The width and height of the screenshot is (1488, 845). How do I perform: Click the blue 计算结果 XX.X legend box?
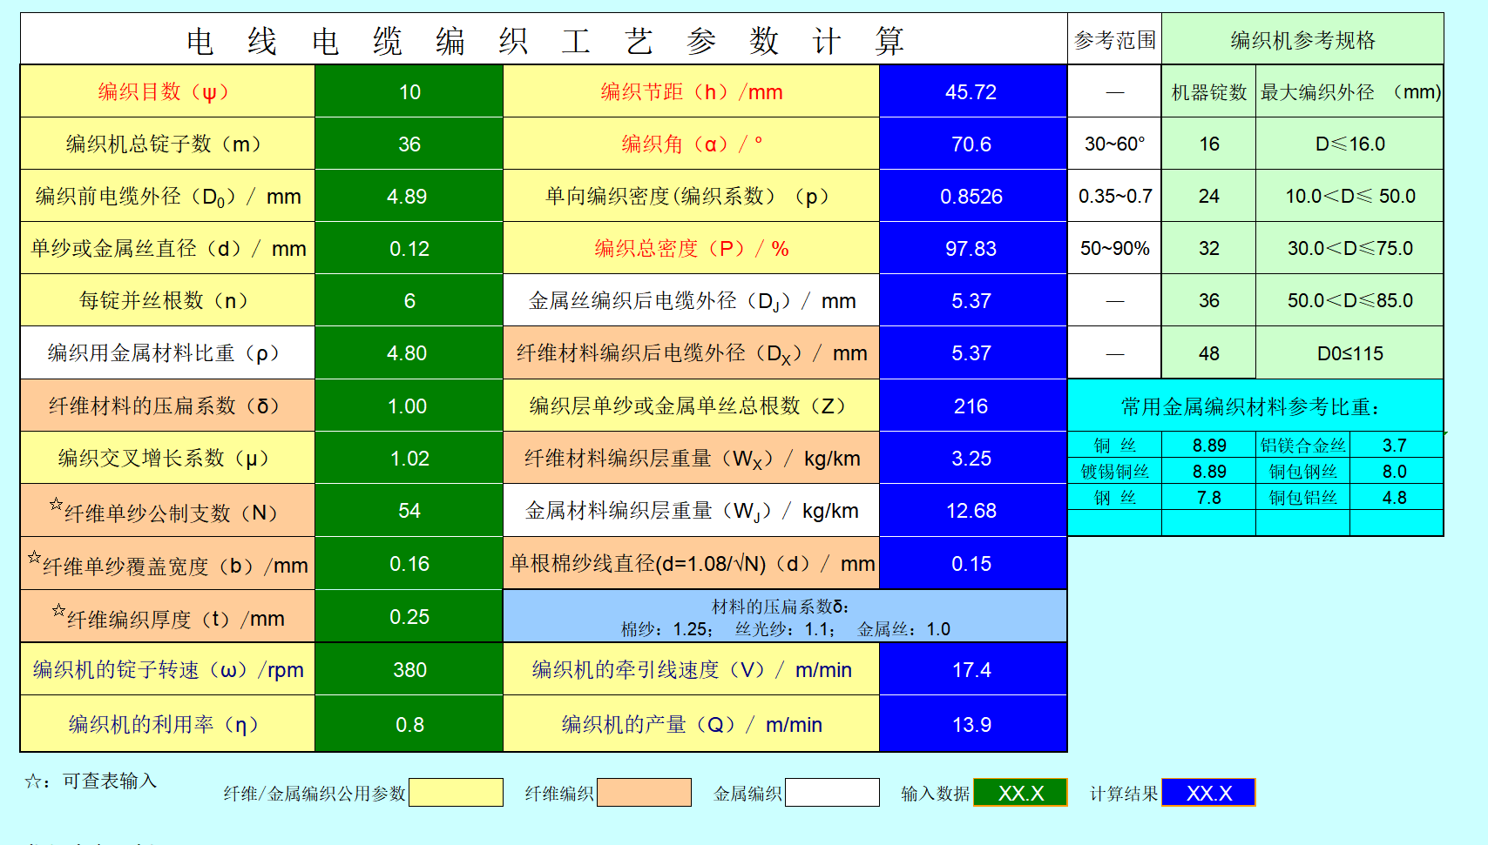click(1208, 792)
